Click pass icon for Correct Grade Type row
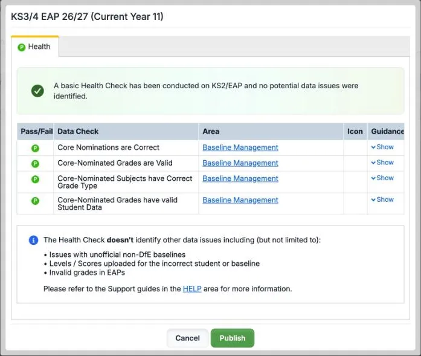The height and width of the screenshot is (356, 421). tap(35, 180)
